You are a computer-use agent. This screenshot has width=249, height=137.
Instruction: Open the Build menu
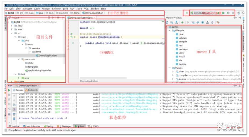point(65,9)
